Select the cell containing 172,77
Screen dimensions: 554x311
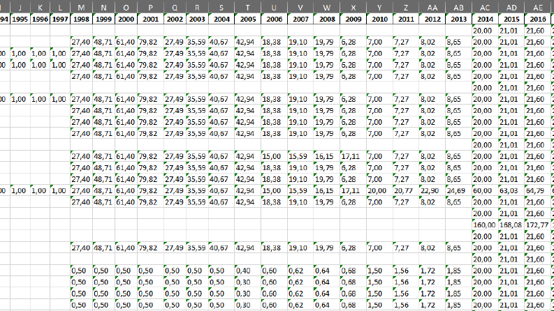[x=538, y=225]
